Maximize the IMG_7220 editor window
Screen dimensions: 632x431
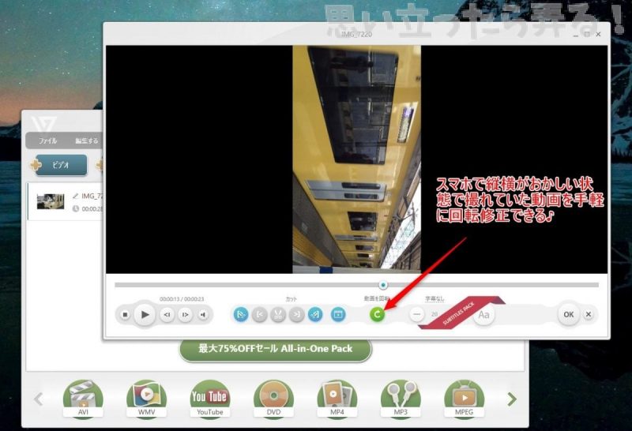[x=587, y=34]
